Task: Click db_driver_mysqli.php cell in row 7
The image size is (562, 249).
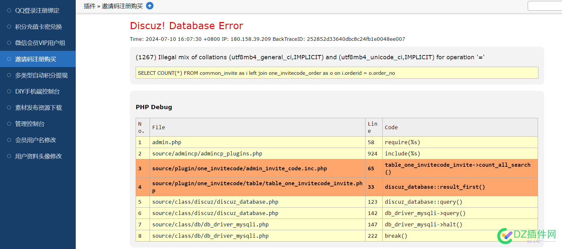Action: point(257,224)
